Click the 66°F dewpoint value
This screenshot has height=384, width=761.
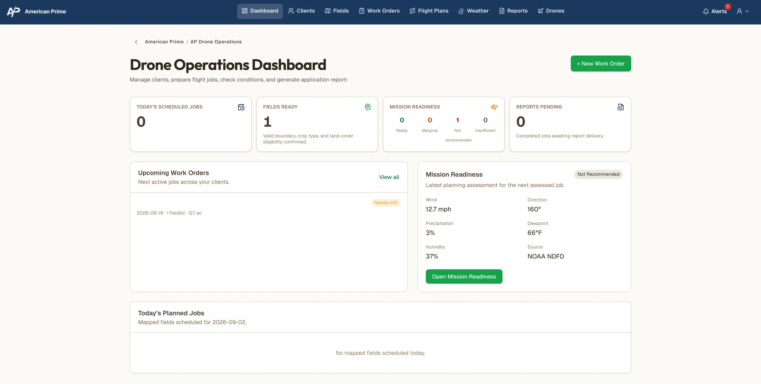pos(535,233)
